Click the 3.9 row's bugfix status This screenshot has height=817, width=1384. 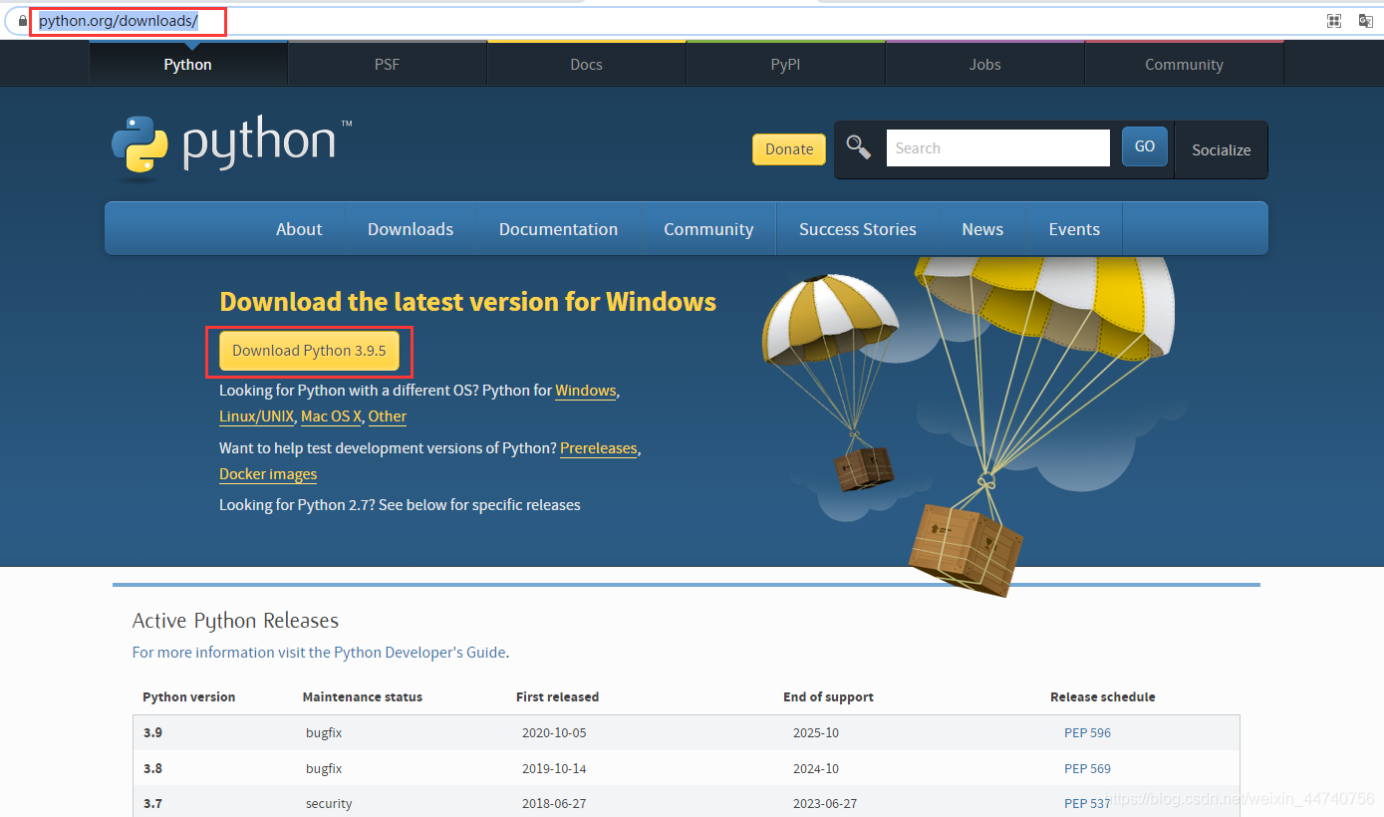click(x=324, y=732)
